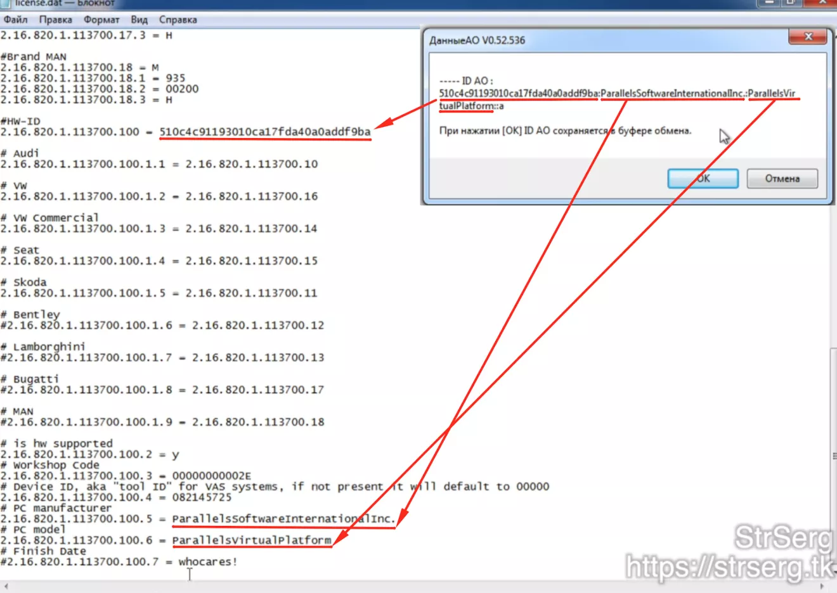Viewport: 837px width, 593px height.
Task: Click the '# VW Commercial' line
Action: [49, 218]
